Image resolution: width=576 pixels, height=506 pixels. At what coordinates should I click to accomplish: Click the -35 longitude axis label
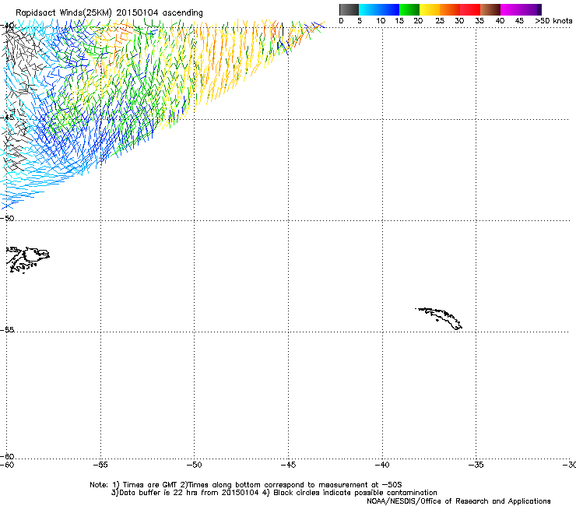(x=476, y=465)
